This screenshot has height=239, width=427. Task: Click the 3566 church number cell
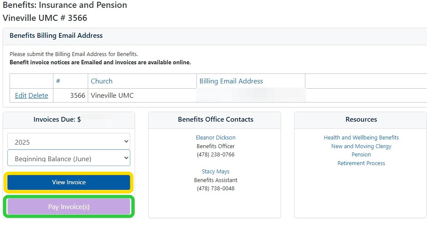77,96
